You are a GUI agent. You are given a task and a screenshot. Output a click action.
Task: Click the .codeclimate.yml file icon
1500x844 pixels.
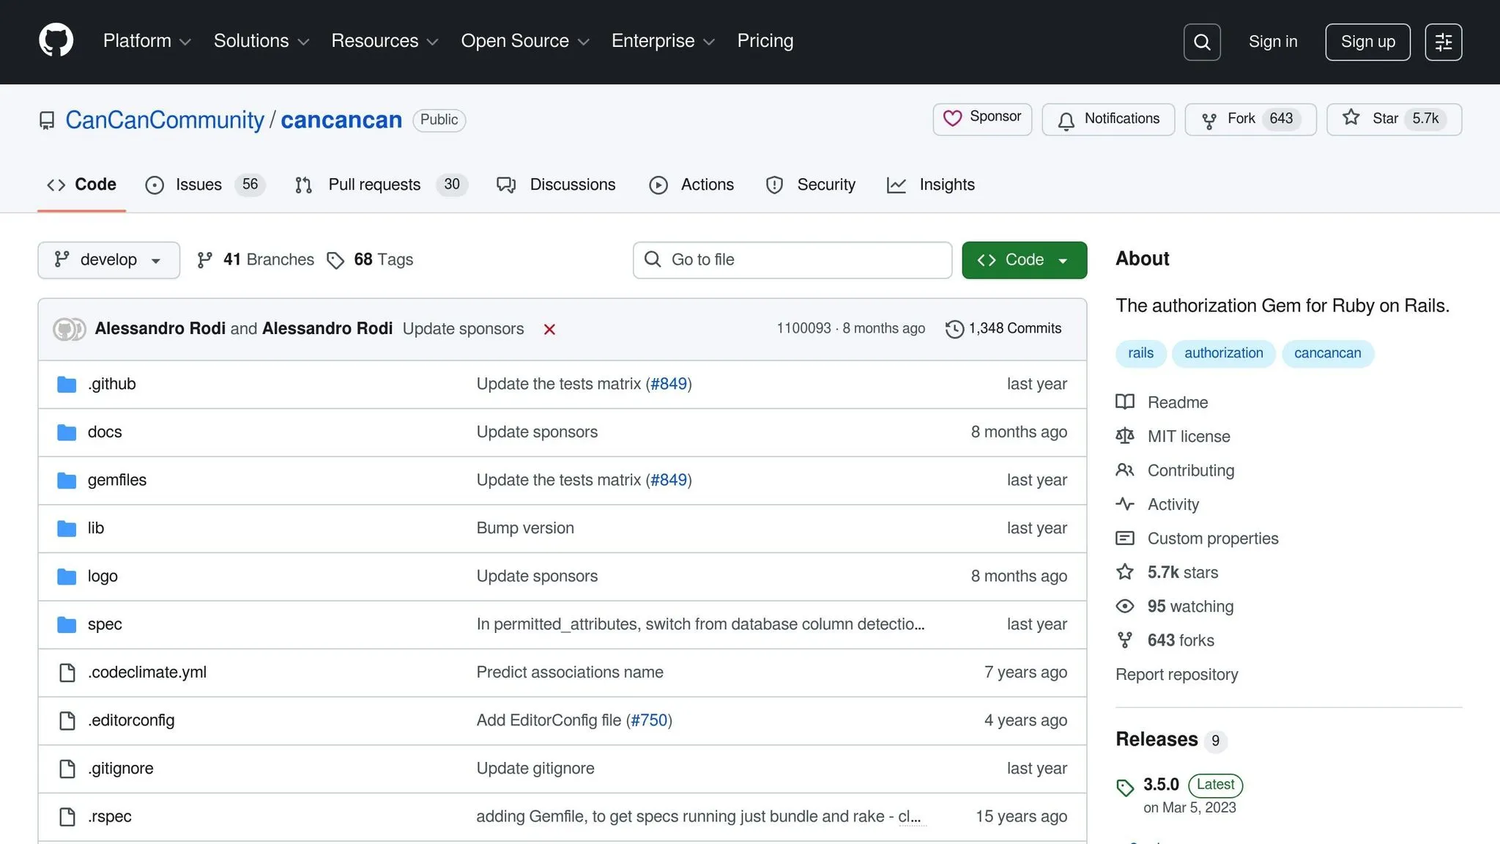[x=67, y=673]
